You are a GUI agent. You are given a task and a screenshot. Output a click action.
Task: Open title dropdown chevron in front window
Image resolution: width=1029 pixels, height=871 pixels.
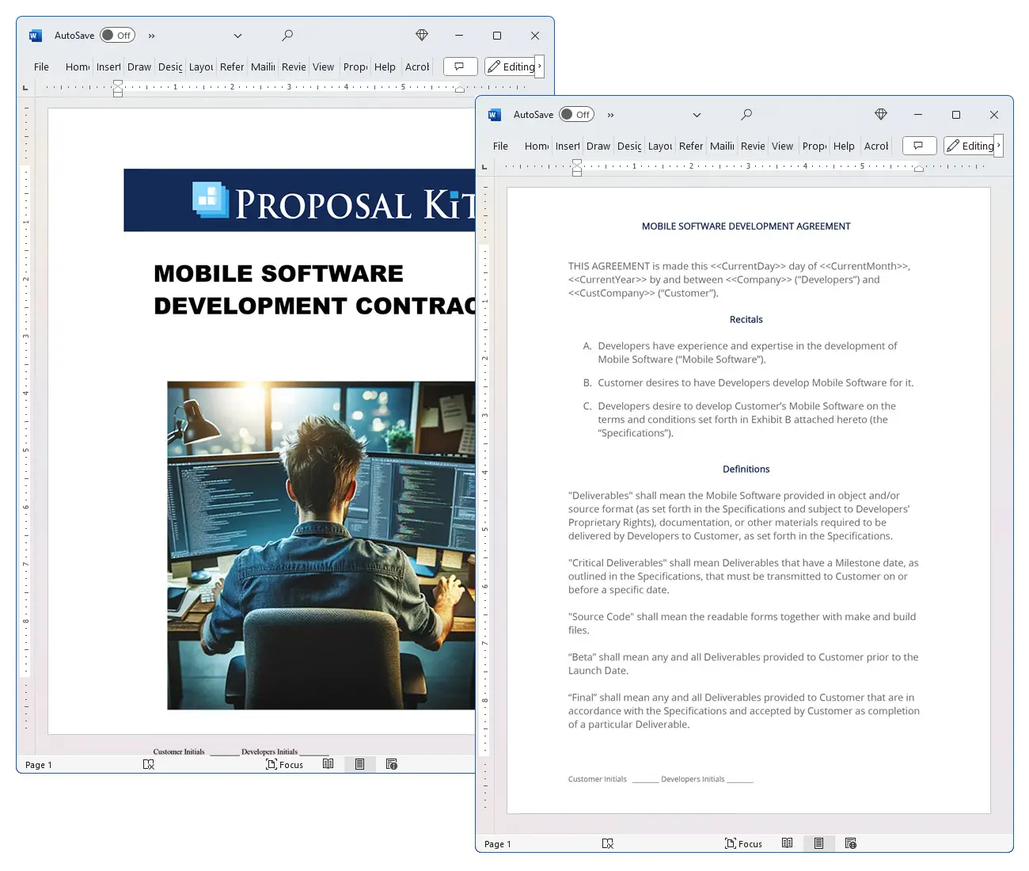(697, 115)
